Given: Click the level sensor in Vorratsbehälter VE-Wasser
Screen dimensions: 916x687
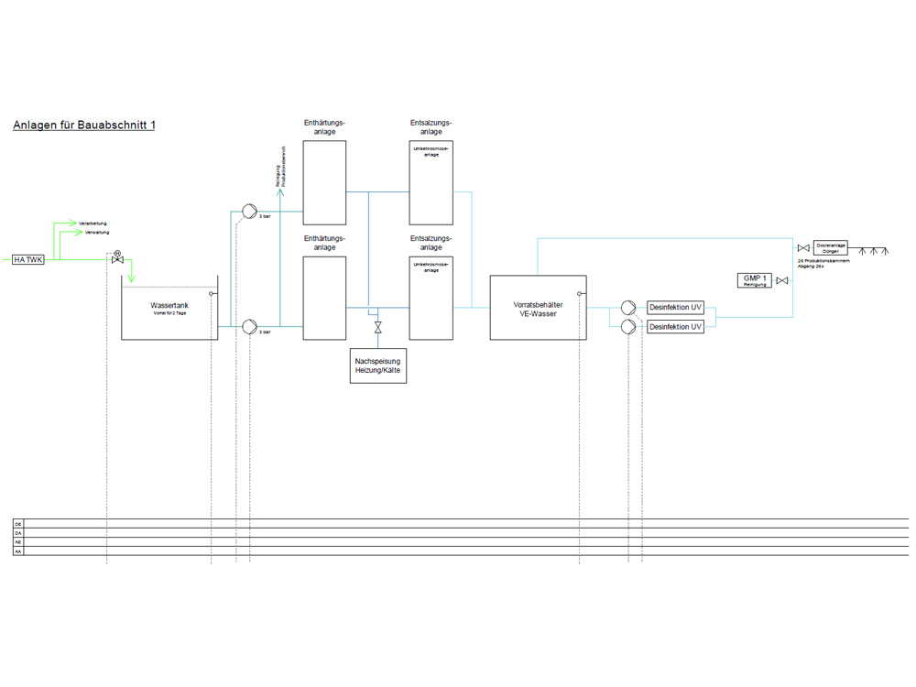Looking at the screenshot, I should click(x=580, y=294).
